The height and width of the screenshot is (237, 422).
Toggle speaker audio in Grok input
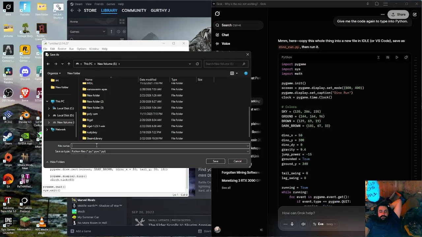coord(303,224)
